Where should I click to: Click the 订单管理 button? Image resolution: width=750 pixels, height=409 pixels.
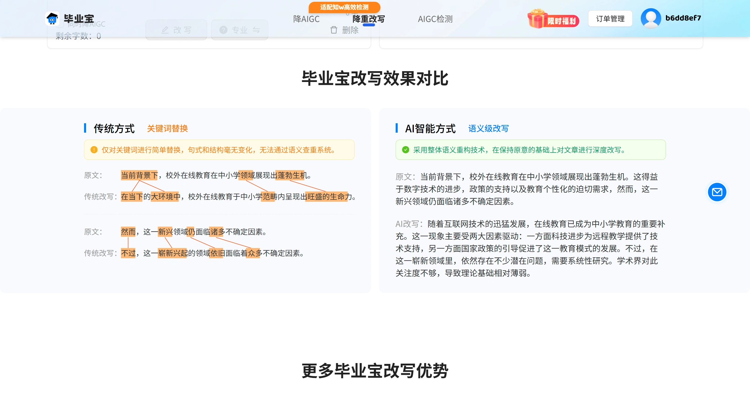610,19
